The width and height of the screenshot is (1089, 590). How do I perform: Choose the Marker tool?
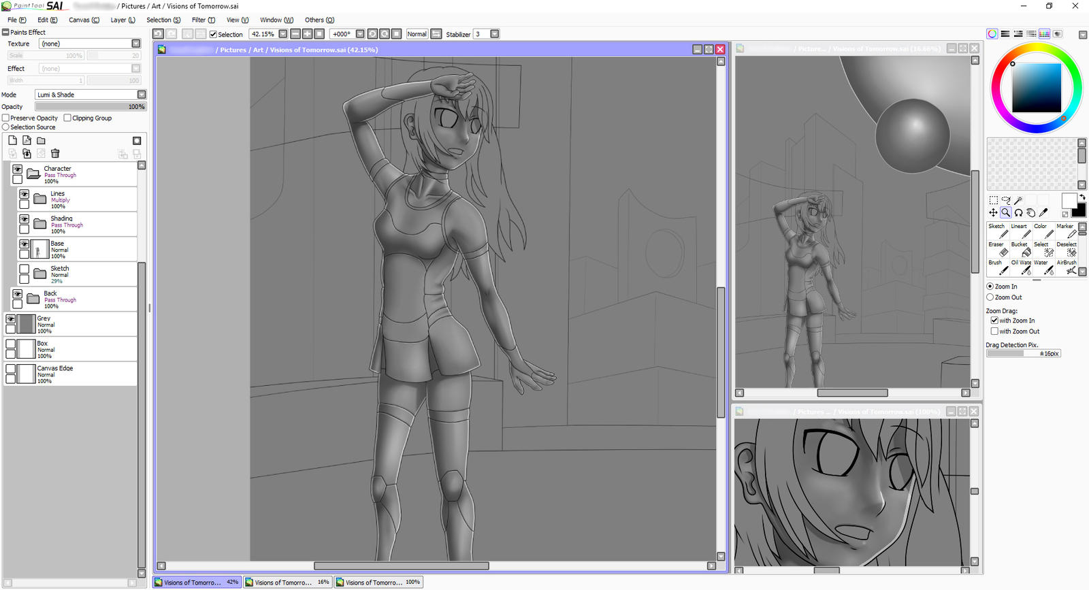pyautogui.click(x=1066, y=231)
